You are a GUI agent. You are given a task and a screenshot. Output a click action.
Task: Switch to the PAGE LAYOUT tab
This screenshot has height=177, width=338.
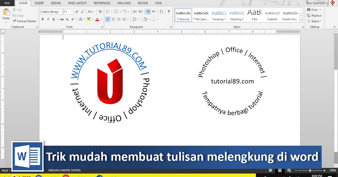click(77, 3)
